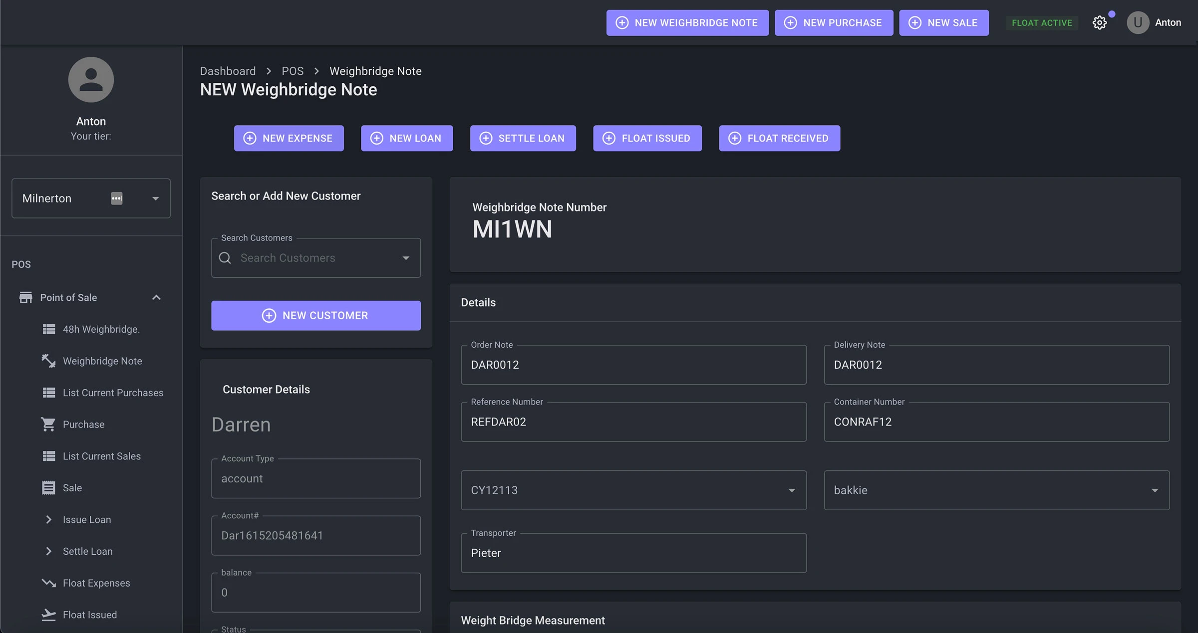Click the Purchase cart icon in sidebar
Image resolution: width=1198 pixels, height=633 pixels.
(x=48, y=424)
